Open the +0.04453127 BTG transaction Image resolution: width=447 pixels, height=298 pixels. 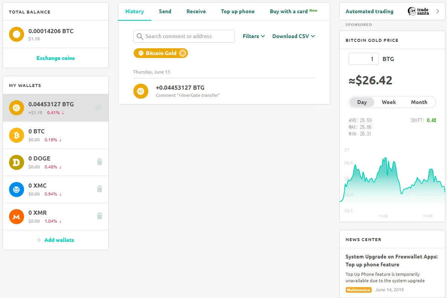pyautogui.click(x=224, y=91)
